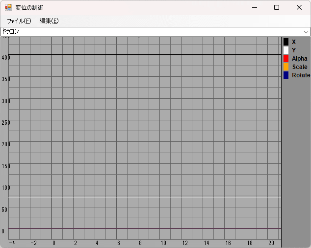Click the 10 horizontal axis label

pyautogui.click(x=163, y=243)
